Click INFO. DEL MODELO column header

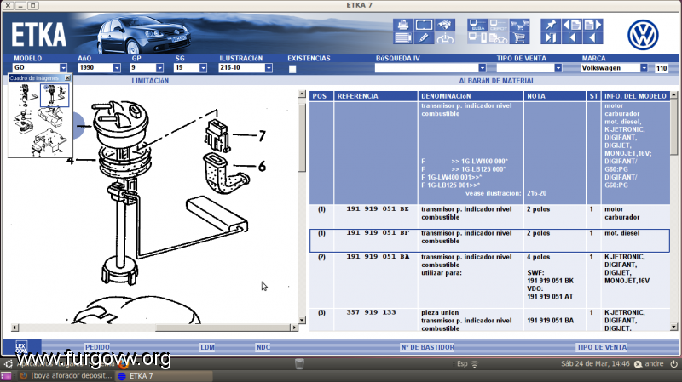coord(635,96)
